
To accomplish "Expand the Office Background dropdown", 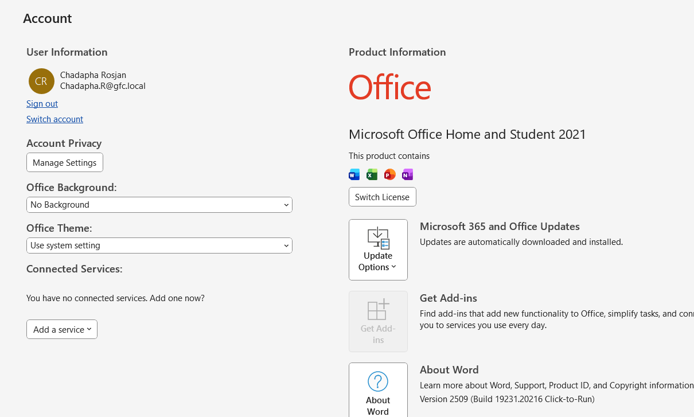I will click(x=159, y=205).
